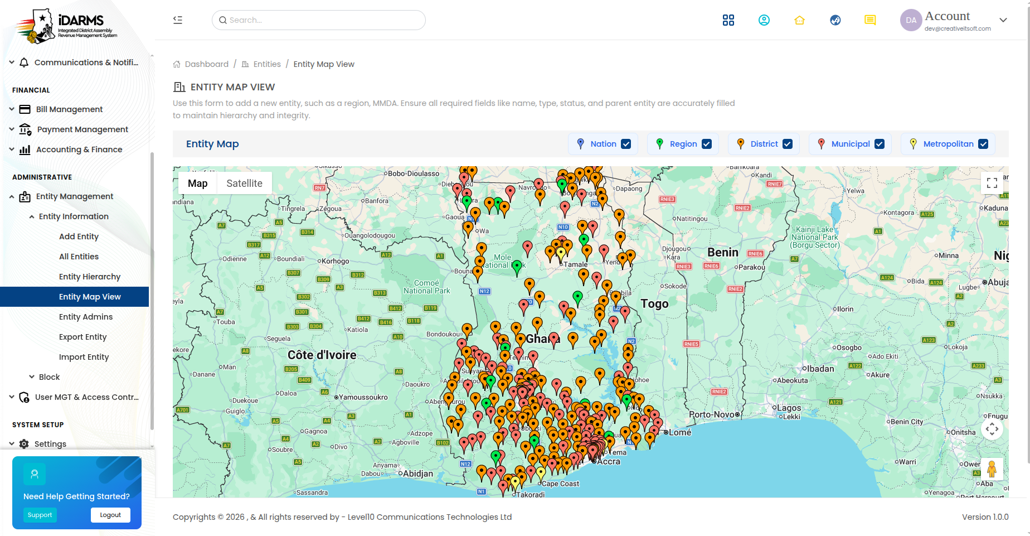Open Entity Hierarchy menu item
The width and height of the screenshot is (1030, 536).
[90, 277]
